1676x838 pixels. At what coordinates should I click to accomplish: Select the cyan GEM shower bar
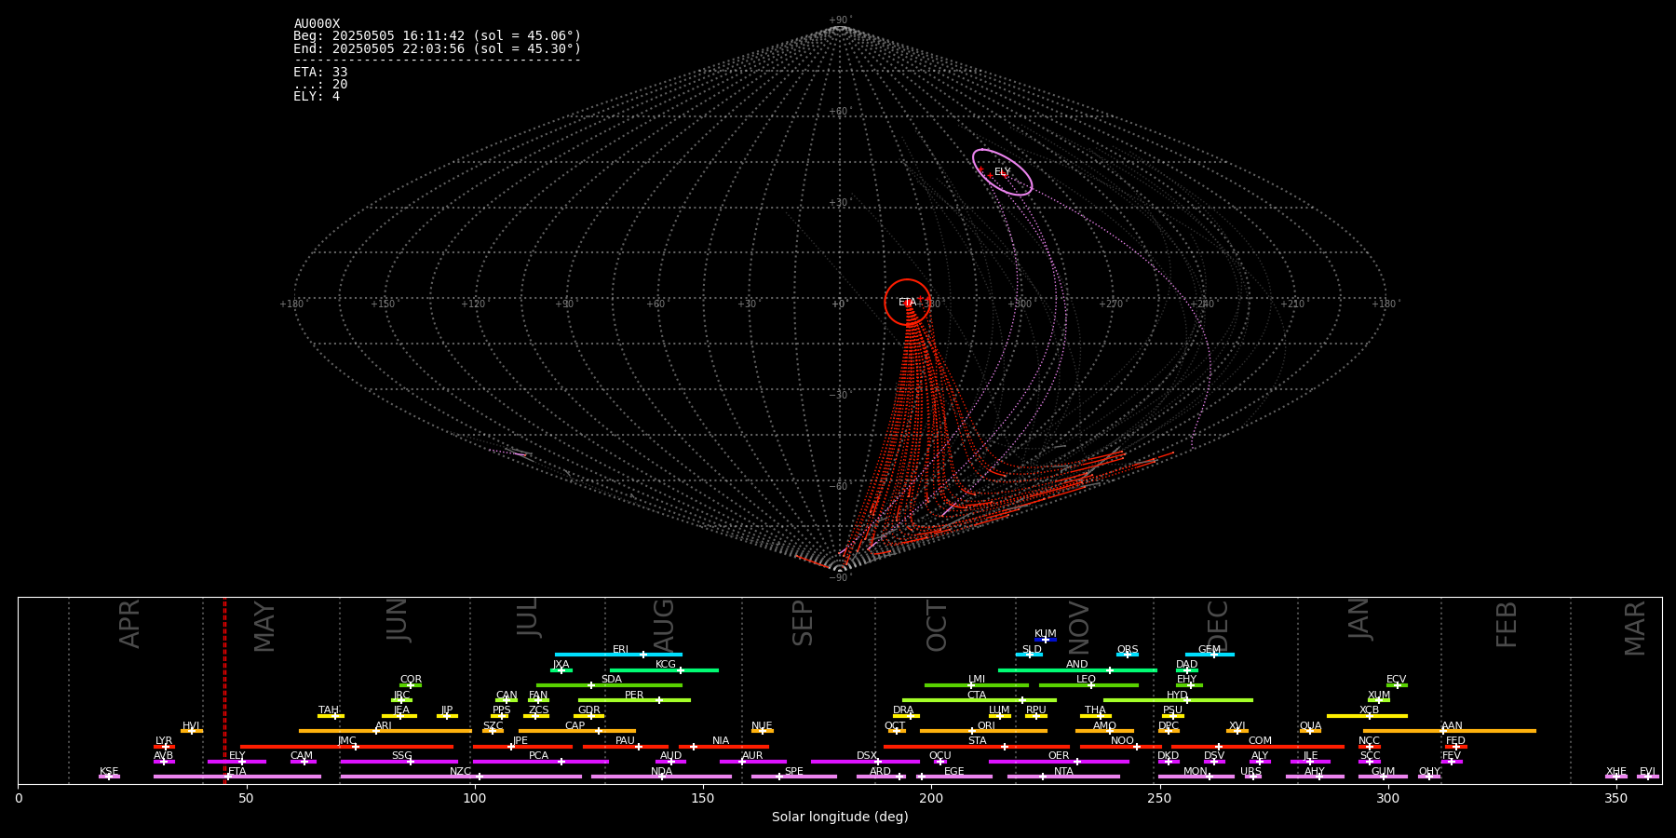1210,655
